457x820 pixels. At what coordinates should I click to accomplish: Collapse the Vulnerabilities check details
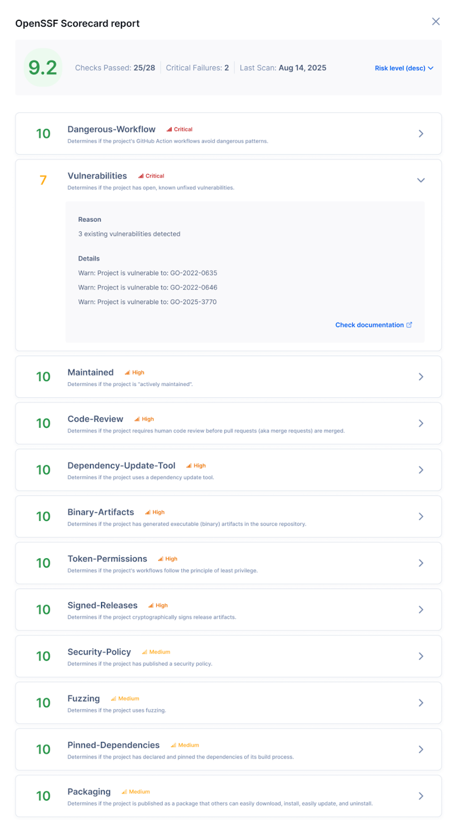421,180
